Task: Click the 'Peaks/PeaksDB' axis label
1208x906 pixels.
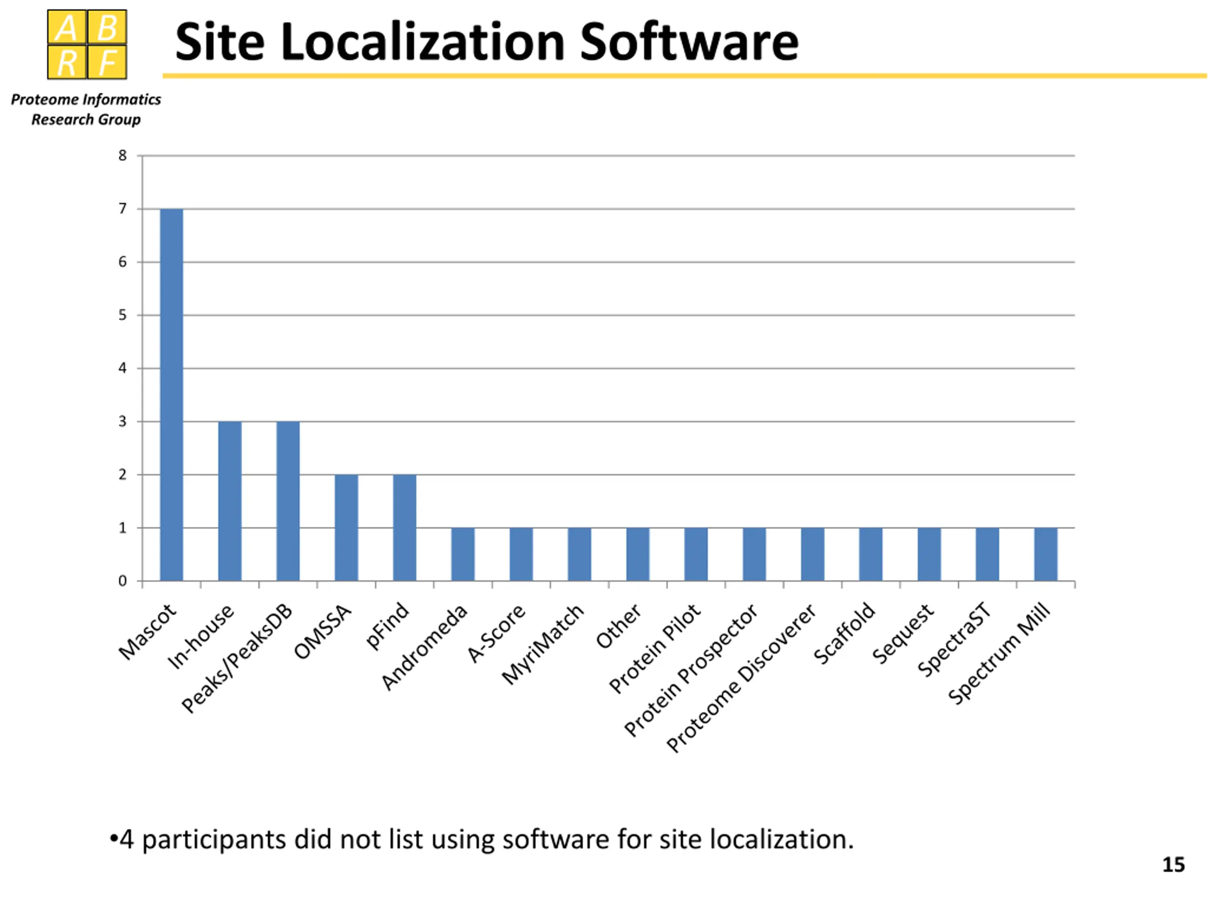Action: tap(237, 658)
